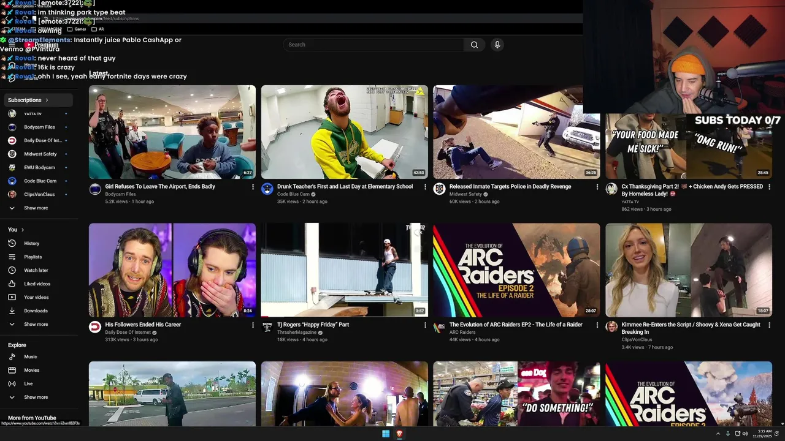Screen dimensions: 785x441
Task: Open the Daily Dose Of Internet avatar beside Followers video
Action: (x=95, y=327)
